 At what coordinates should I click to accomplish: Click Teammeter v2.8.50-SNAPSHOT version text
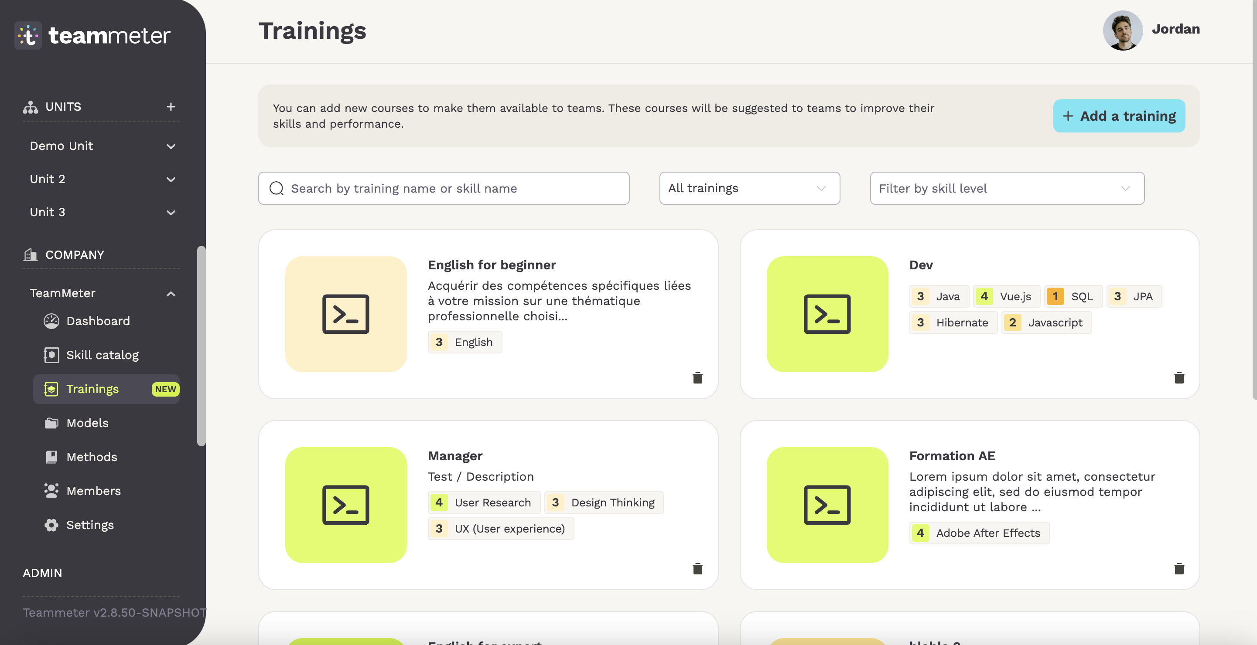click(x=114, y=612)
